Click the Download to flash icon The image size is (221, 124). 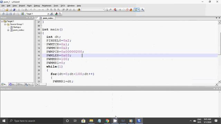click(22, 14)
